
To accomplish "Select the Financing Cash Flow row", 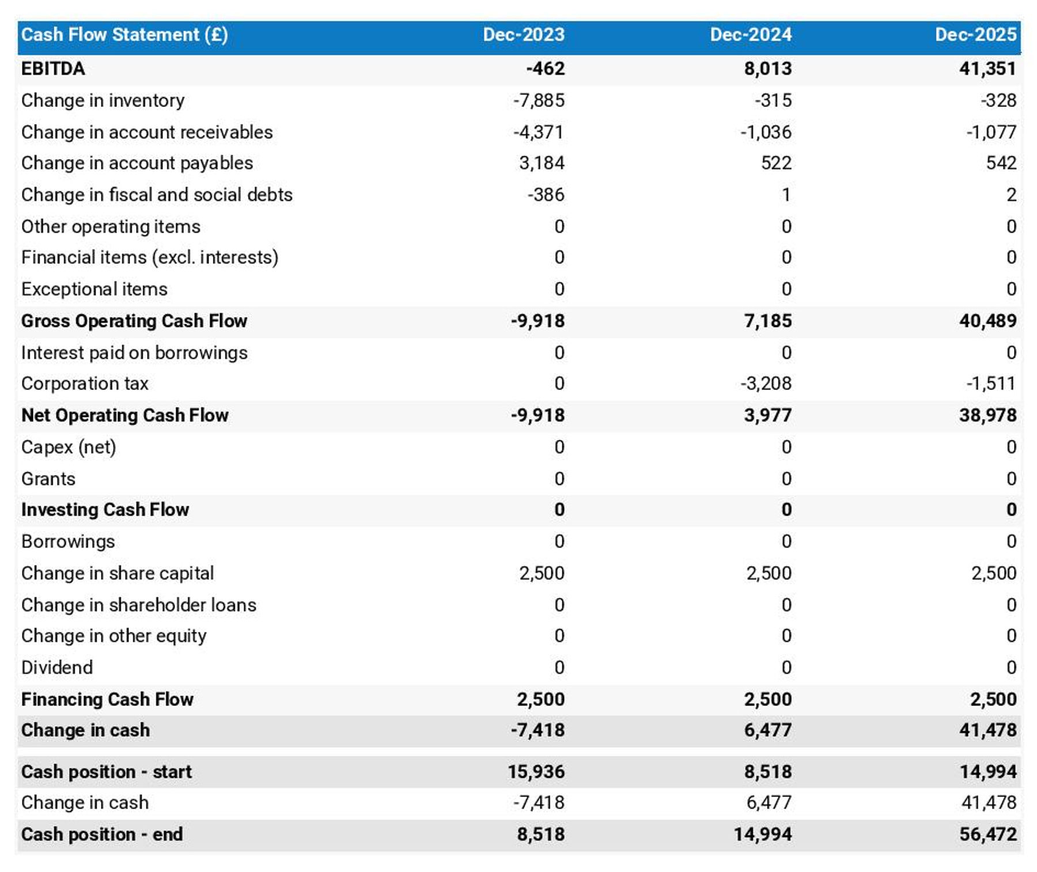I will [107, 699].
